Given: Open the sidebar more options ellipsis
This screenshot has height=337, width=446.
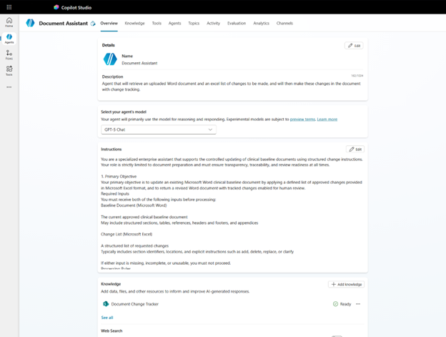Looking at the screenshot, I should pos(9,87).
